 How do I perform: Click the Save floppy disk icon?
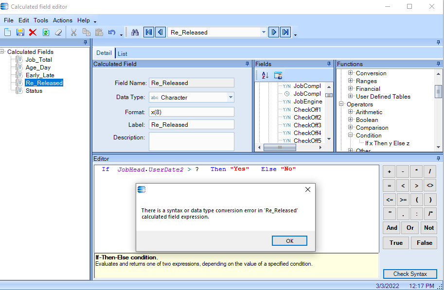20,32
